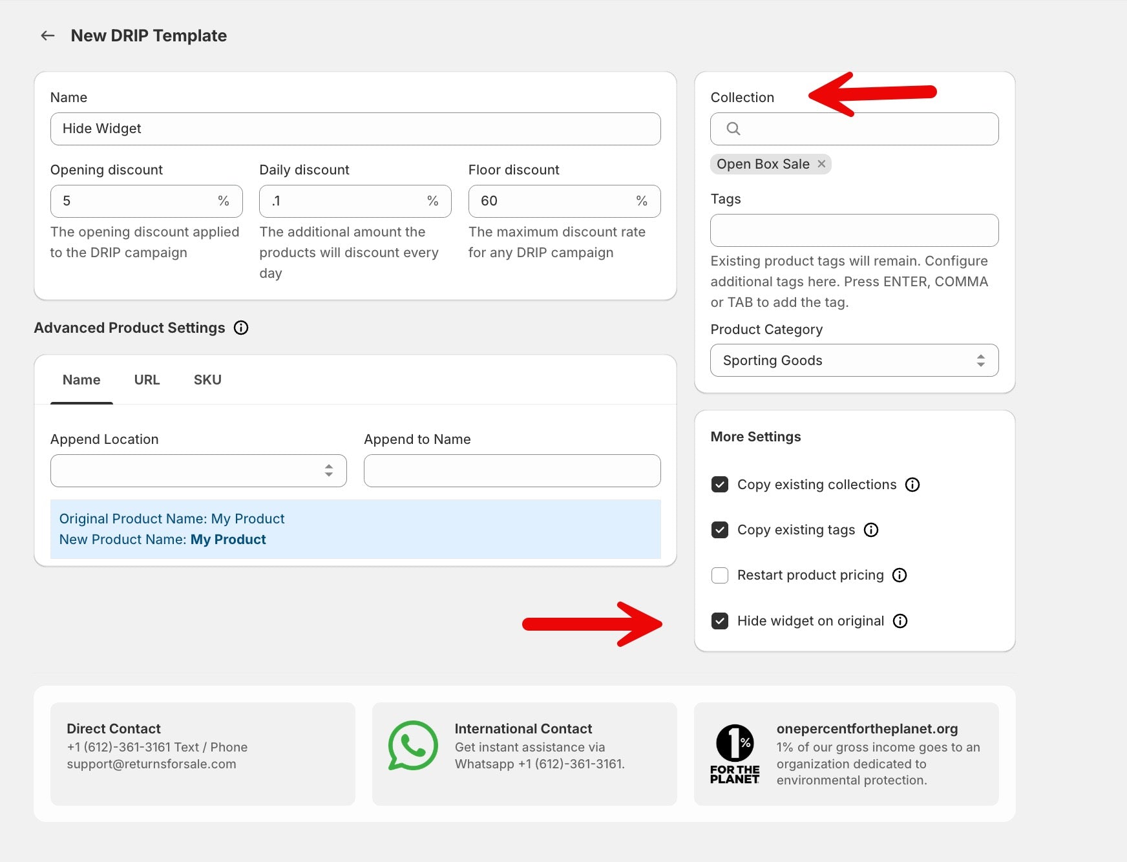Enable Restart product pricing checkbox
Viewport: 1127px width, 862px height.
pyautogui.click(x=720, y=575)
